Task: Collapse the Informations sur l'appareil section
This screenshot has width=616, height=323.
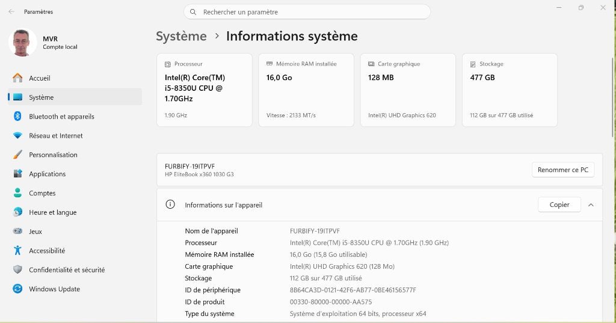Action: click(x=591, y=205)
